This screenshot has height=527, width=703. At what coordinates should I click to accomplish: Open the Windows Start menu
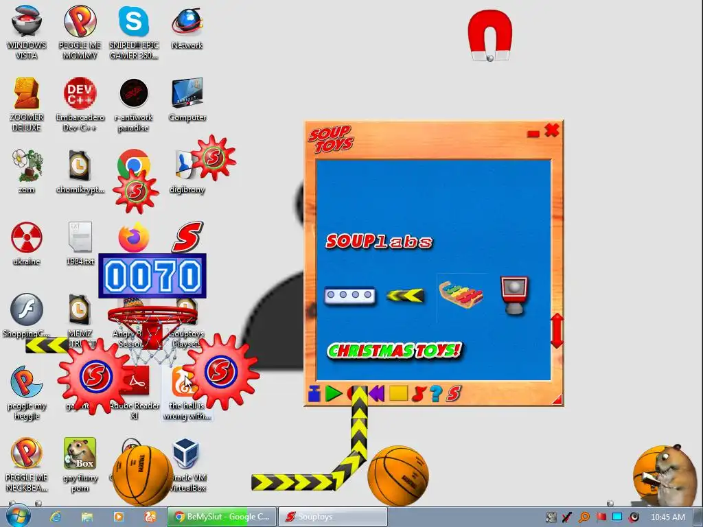[18, 516]
